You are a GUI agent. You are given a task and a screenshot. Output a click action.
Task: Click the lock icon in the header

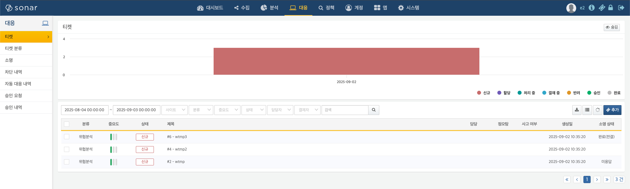(x=611, y=8)
